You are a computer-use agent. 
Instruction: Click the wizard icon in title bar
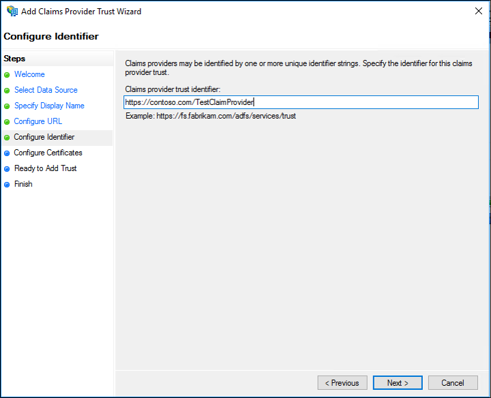pos(12,11)
